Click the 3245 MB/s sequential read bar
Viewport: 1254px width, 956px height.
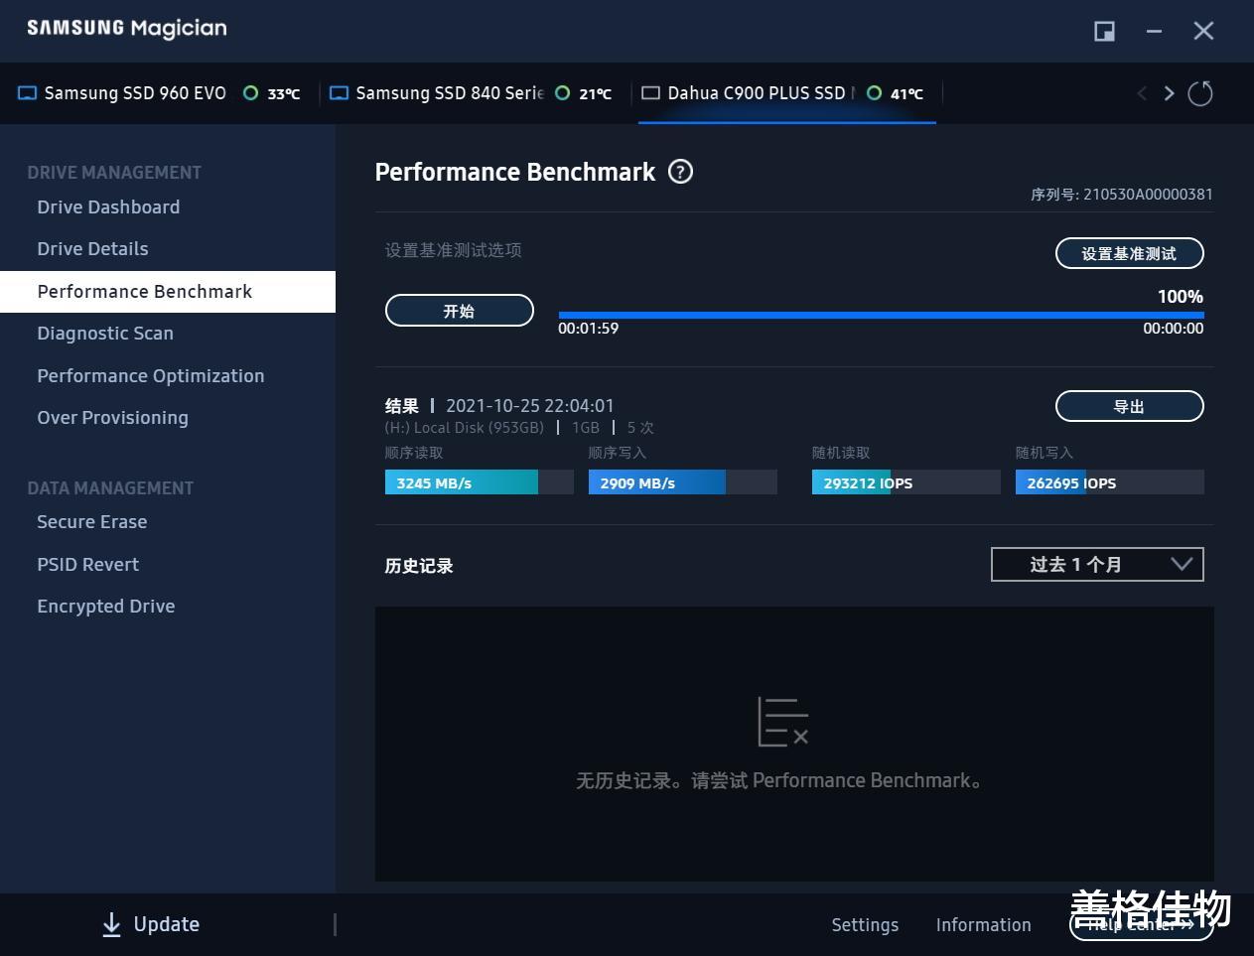pyautogui.click(x=479, y=482)
